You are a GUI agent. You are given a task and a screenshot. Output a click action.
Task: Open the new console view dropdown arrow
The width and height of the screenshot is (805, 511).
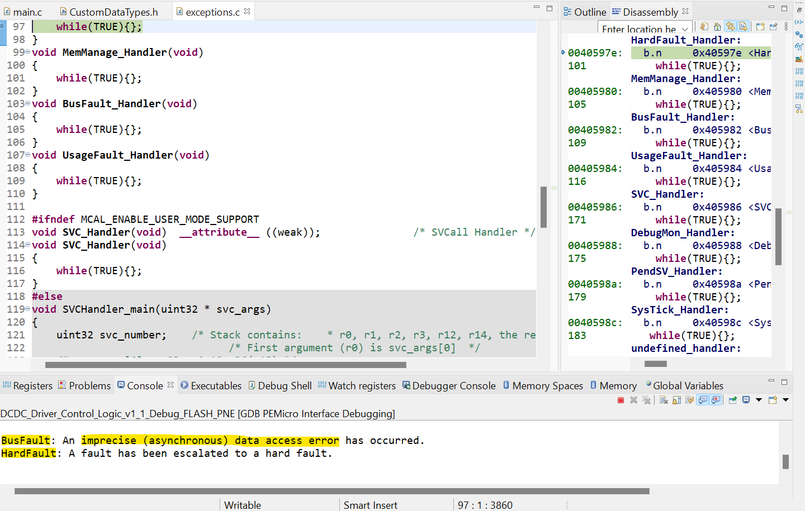(x=785, y=400)
